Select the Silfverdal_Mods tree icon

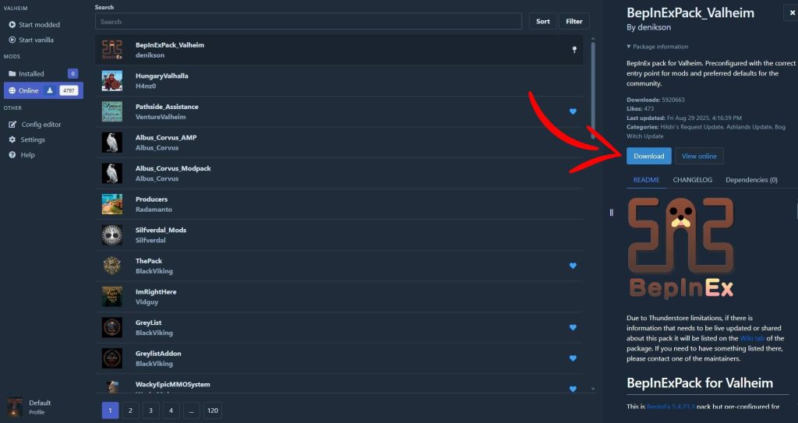[x=112, y=235]
